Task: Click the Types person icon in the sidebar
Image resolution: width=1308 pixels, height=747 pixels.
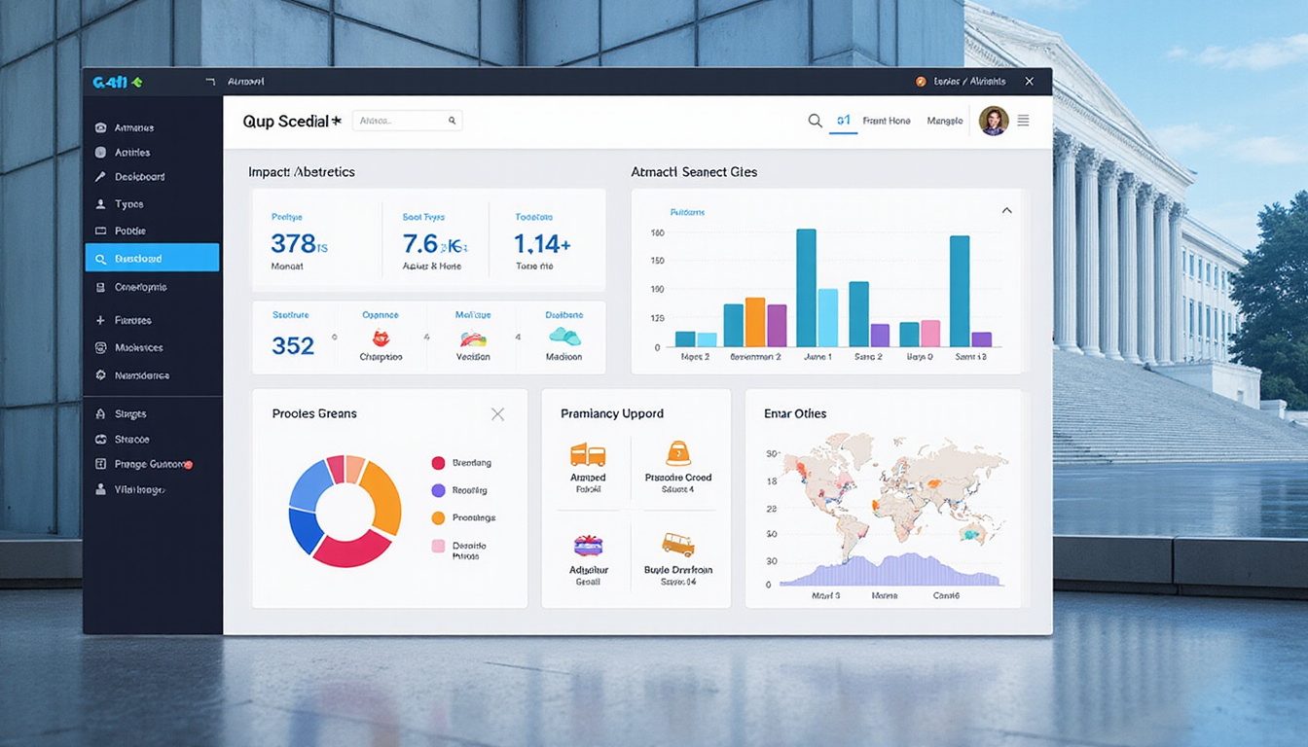Action: 101,203
